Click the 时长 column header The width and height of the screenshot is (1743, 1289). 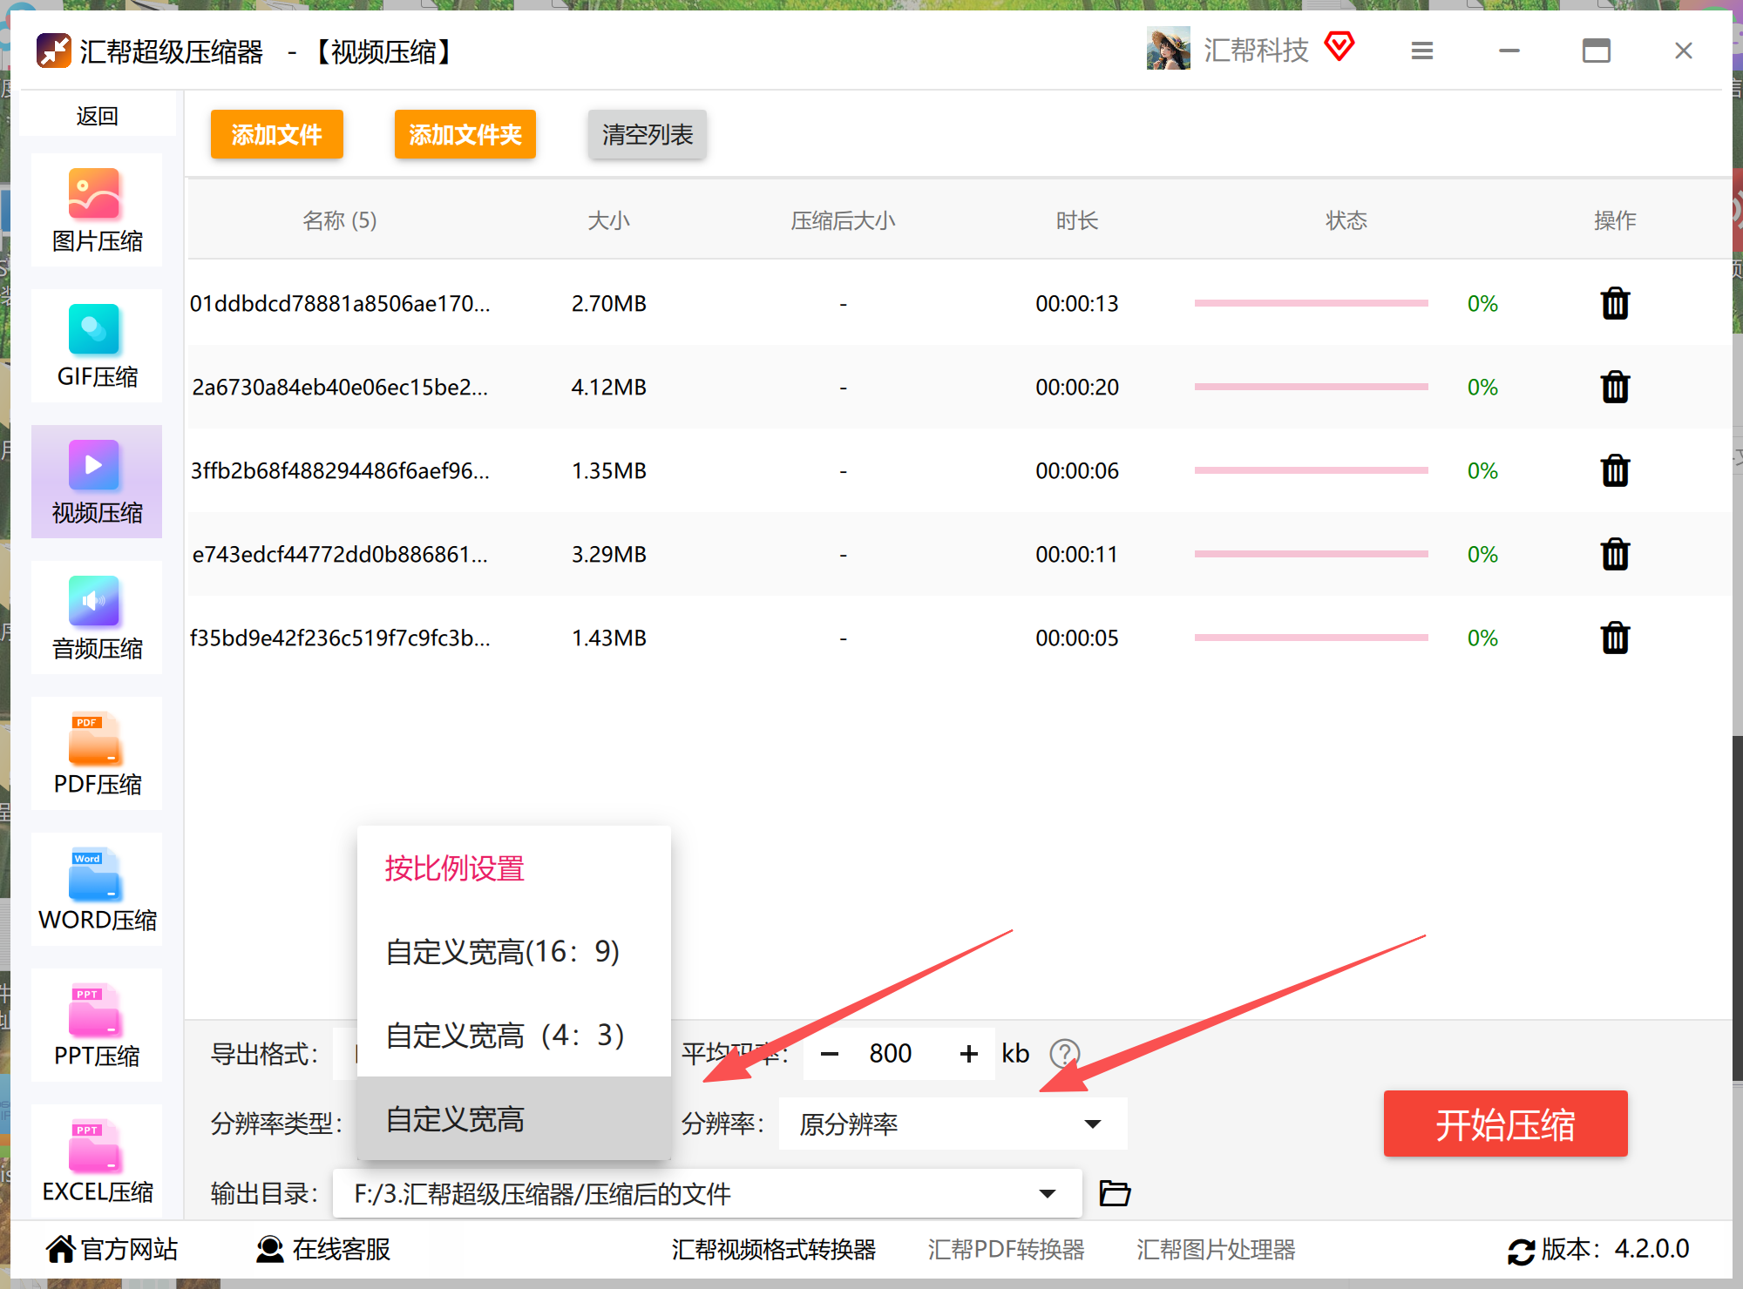click(x=1077, y=220)
